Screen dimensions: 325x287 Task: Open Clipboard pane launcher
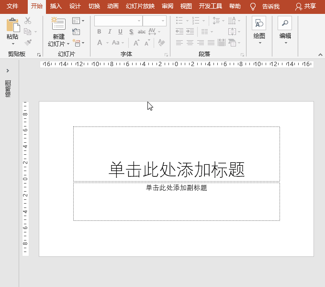pyautogui.click(x=39, y=55)
